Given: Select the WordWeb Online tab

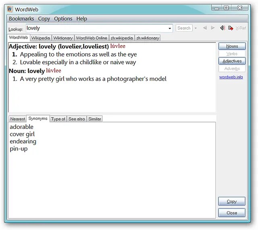Looking at the screenshot, I should tap(92, 38).
